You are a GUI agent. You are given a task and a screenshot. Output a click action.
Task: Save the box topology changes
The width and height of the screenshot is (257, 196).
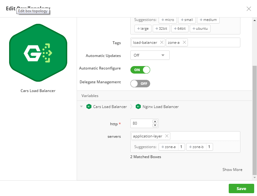[x=241, y=189]
